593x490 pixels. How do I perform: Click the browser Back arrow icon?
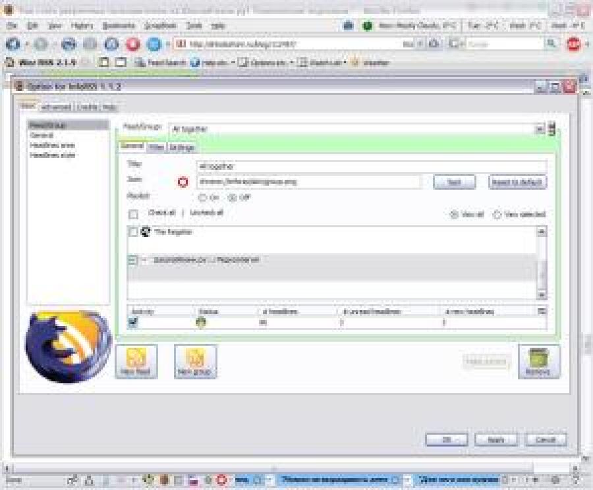point(13,44)
